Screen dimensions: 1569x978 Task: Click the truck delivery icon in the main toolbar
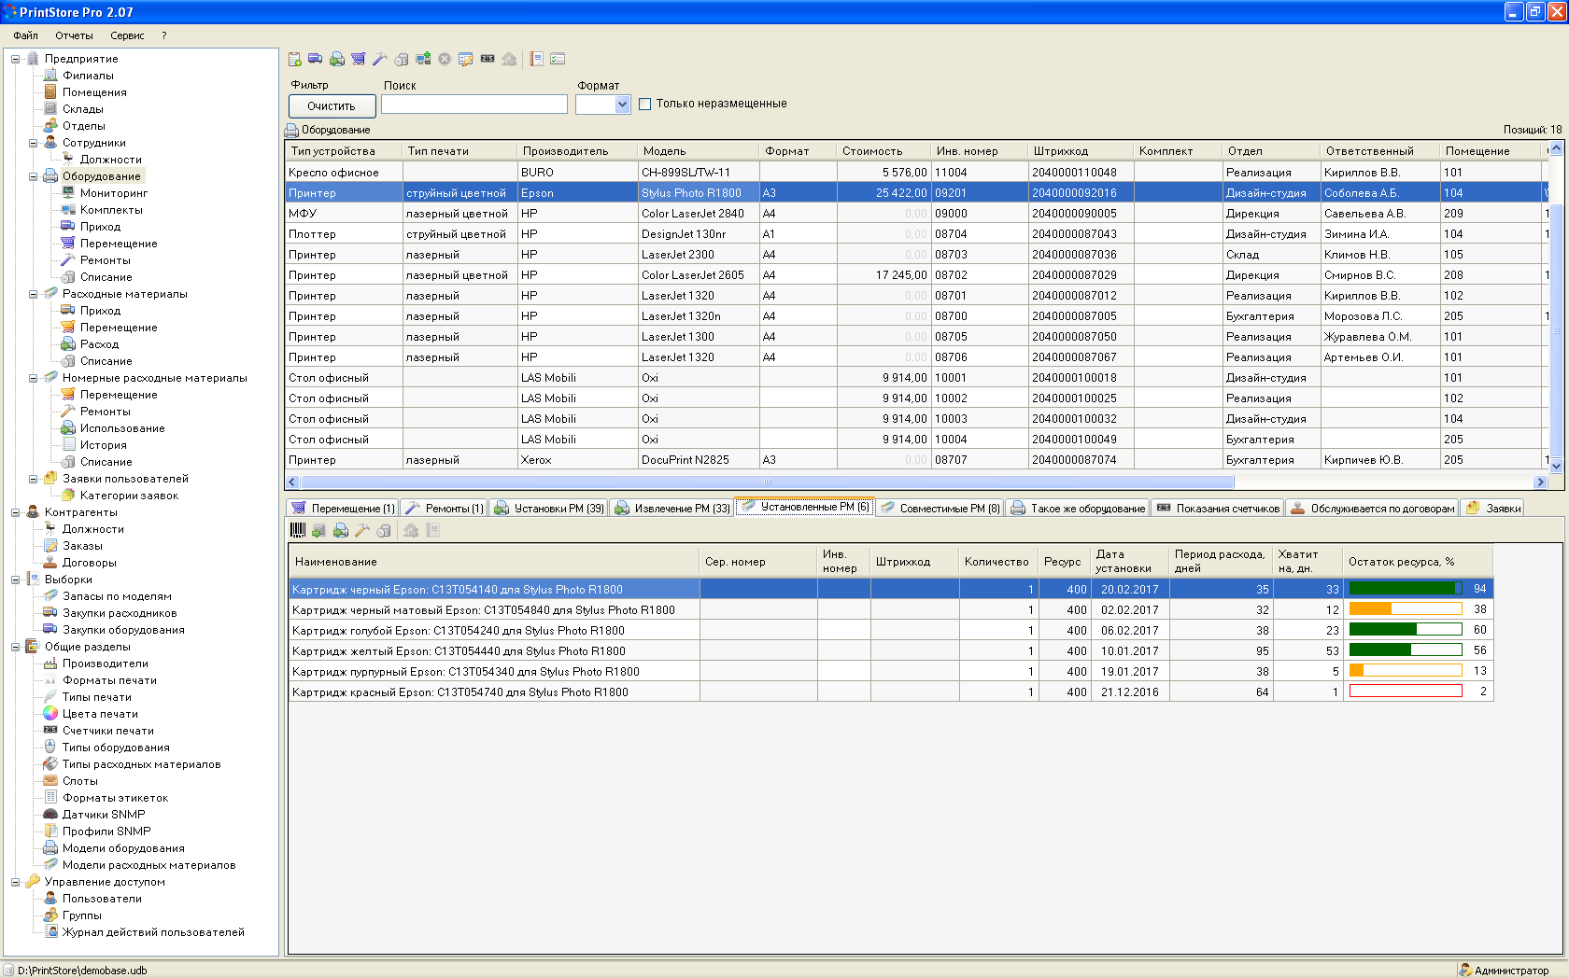point(316,59)
